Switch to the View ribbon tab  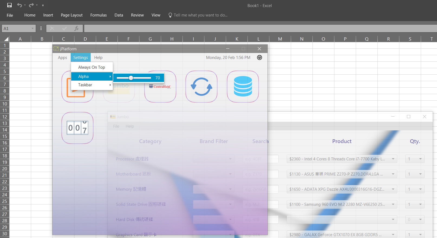(156, 15)
